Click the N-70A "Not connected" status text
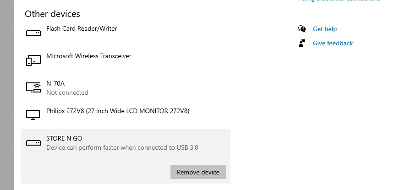This screenshot has width=400, height=190. pos(67,92)
